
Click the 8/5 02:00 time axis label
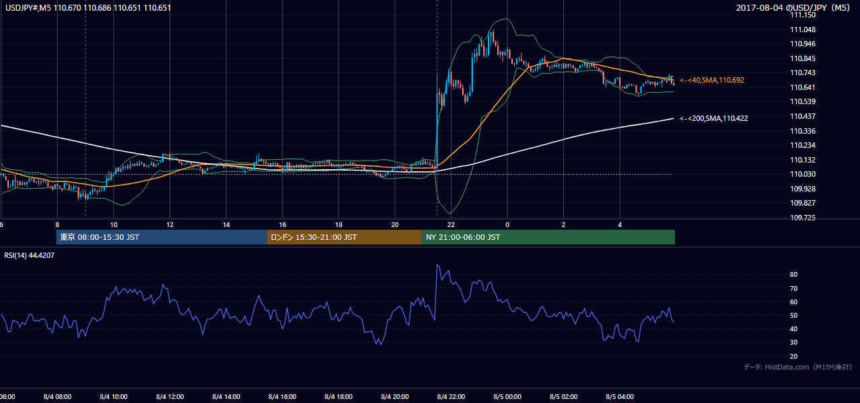565,396
